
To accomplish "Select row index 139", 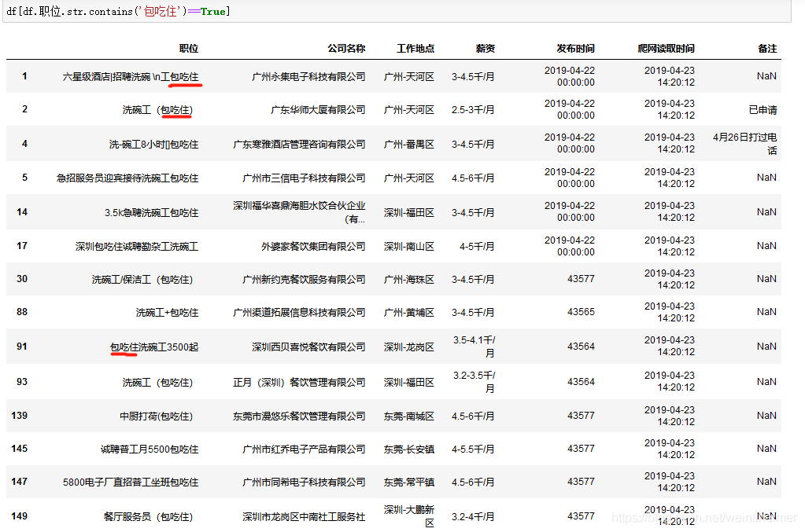I will click(20, 416).
